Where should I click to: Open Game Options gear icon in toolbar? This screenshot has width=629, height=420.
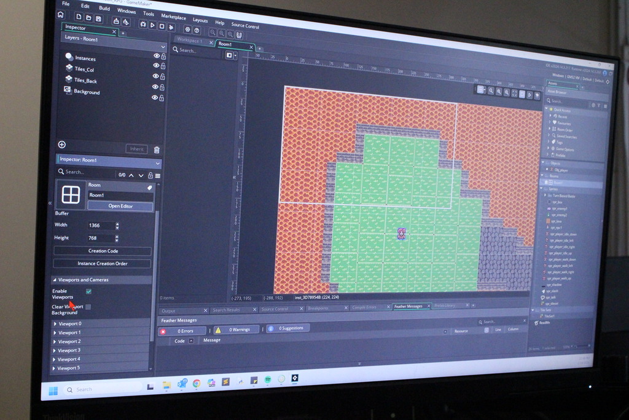[187, 29]
